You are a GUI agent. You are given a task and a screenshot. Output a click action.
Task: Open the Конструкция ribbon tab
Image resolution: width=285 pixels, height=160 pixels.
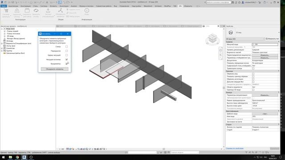(x=26, y=6)
